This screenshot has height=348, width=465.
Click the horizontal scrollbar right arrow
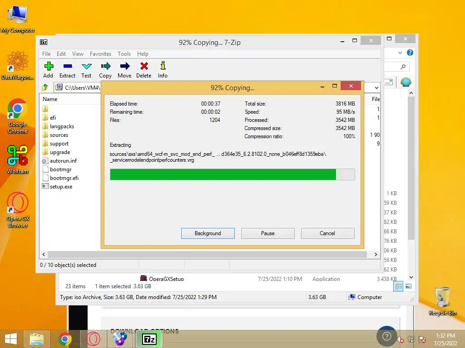376,255
